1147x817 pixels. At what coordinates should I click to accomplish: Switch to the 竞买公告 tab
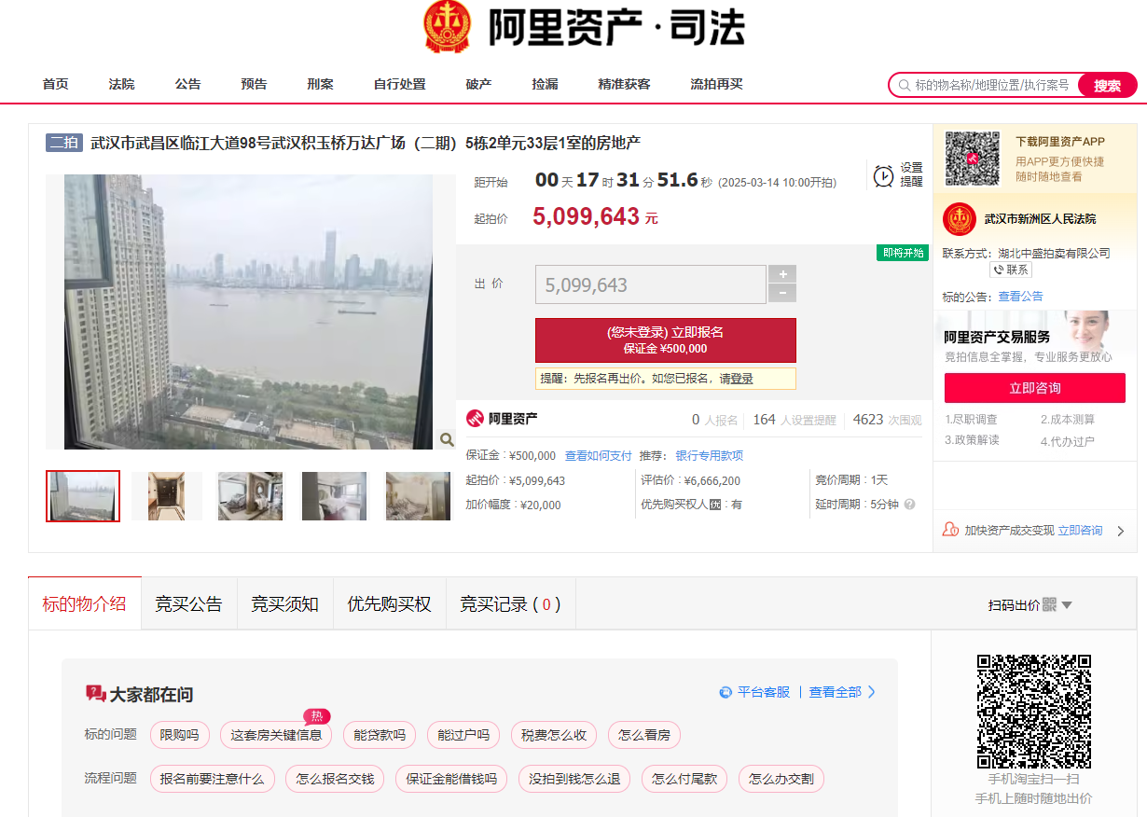click(189, 604)
